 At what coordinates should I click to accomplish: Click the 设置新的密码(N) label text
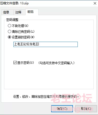(x=23, y=37)
